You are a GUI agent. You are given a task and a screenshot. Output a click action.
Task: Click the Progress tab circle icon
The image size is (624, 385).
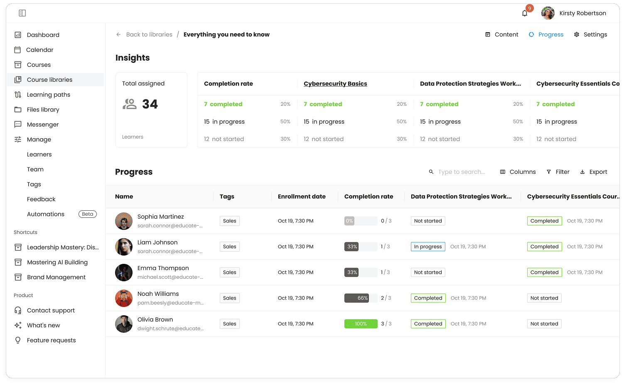531,34
